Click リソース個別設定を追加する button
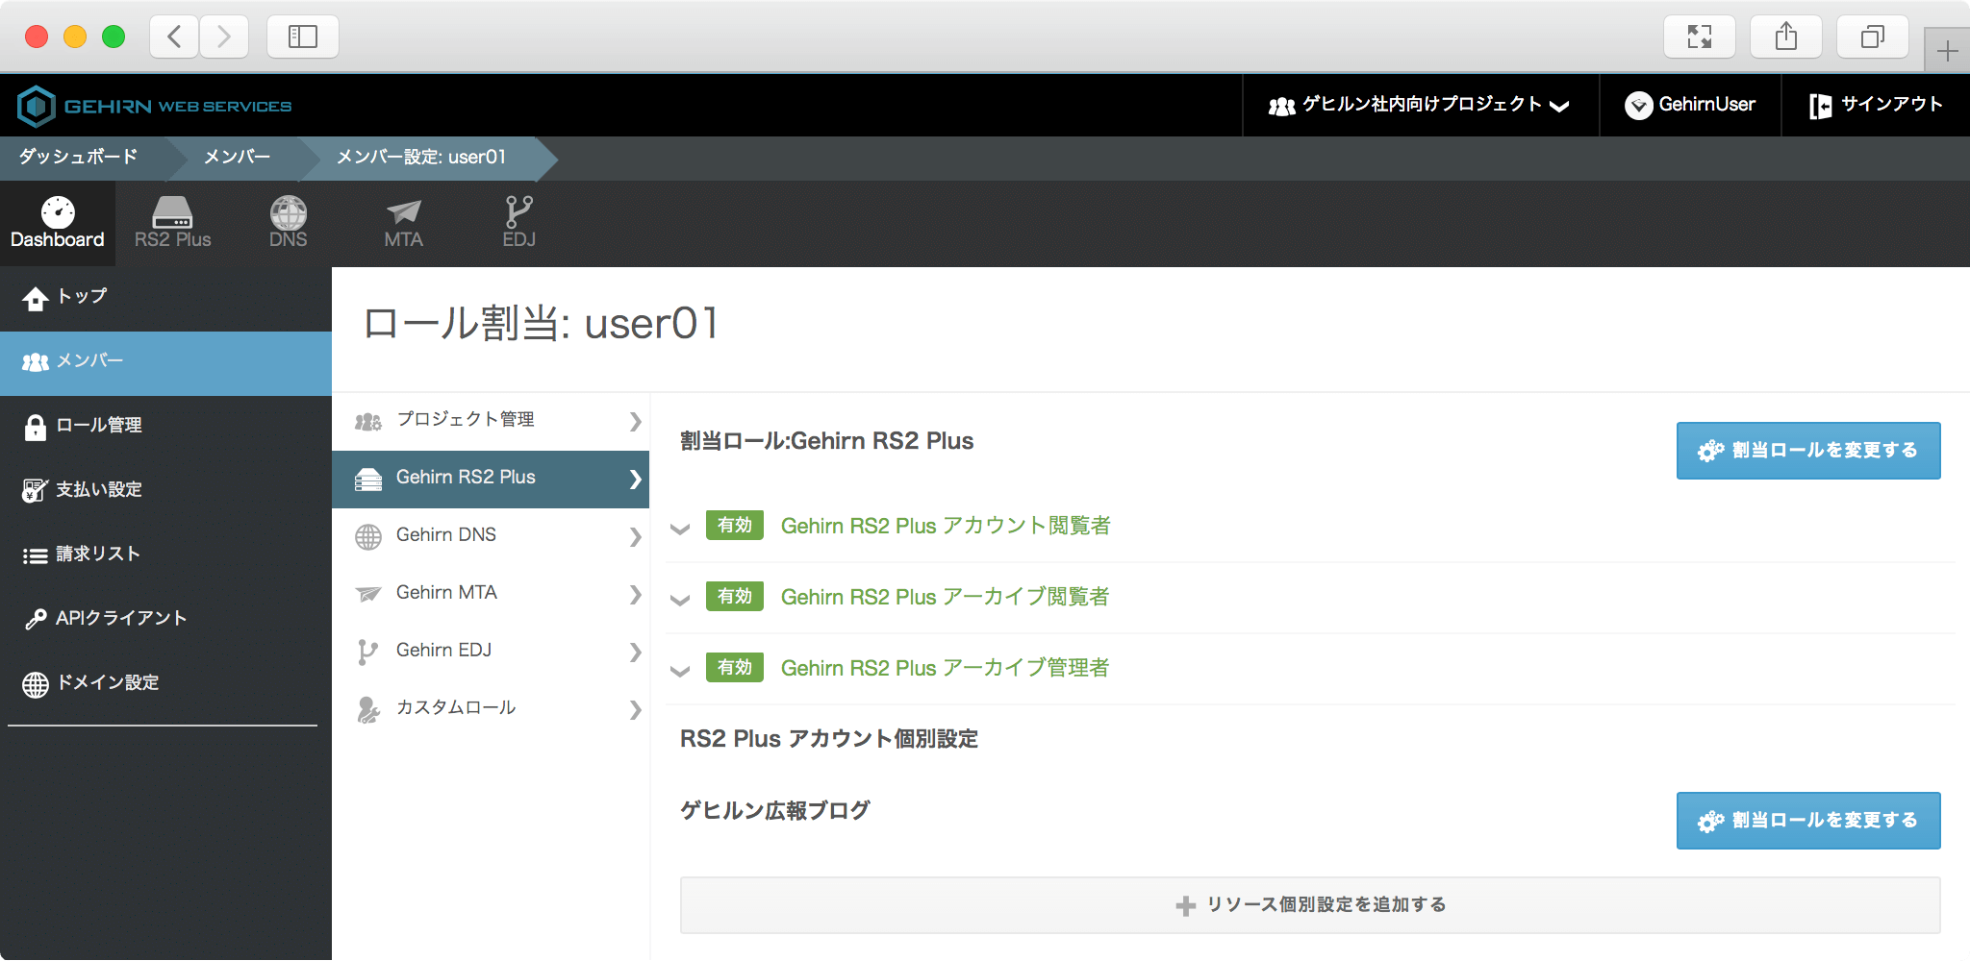 coord(1309,904)
